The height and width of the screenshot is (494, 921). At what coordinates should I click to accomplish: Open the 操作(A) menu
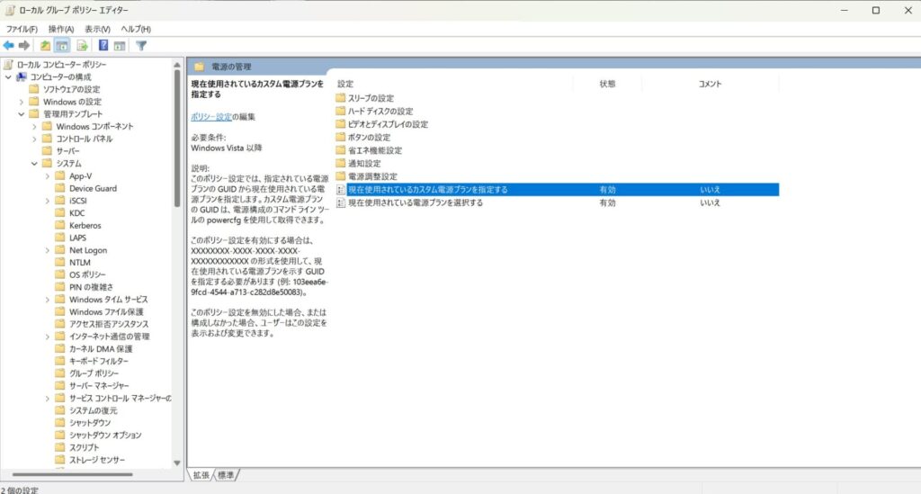click(61, 29)
